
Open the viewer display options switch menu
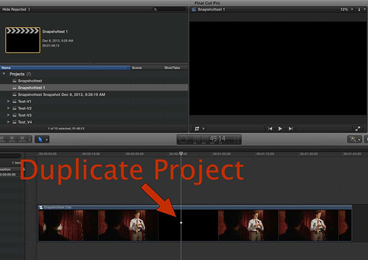tap(361, 9)
